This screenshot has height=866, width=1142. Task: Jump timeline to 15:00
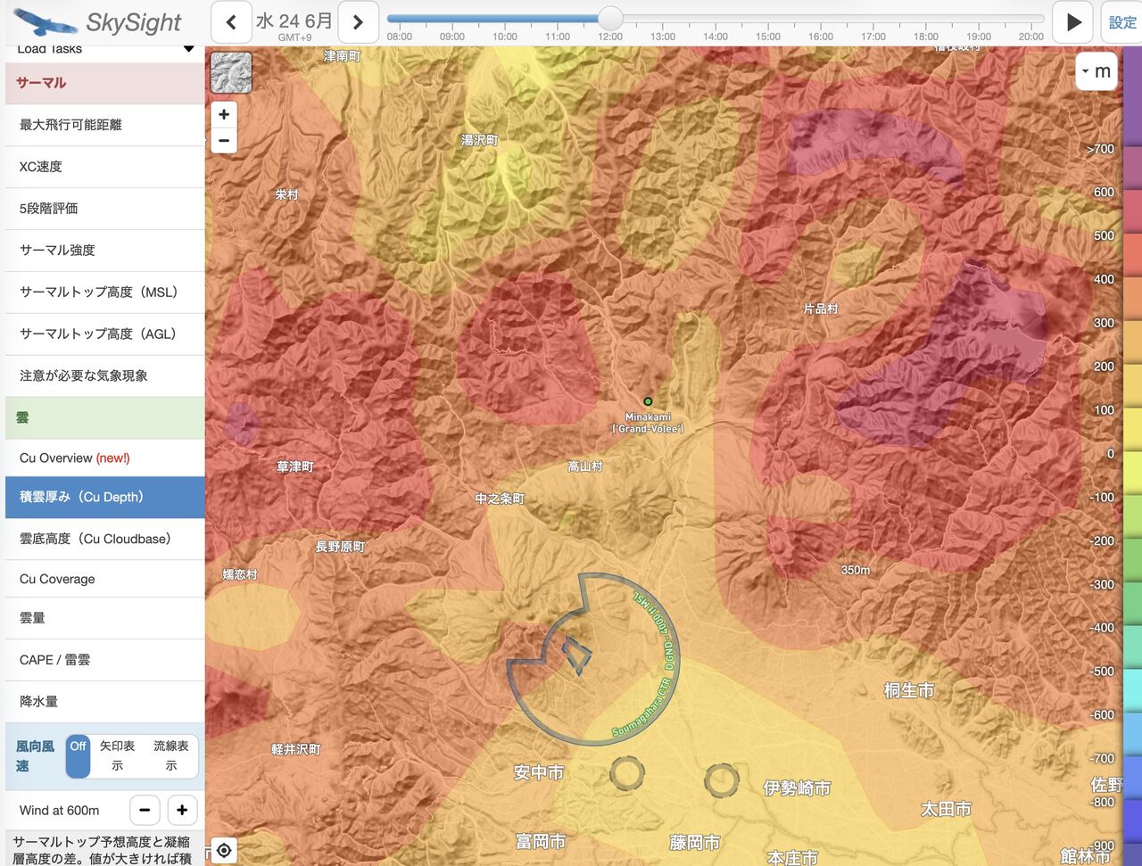coord(768,37)
